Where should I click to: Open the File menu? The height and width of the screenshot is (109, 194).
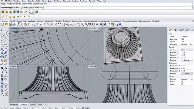pyautogui.click(x=2, y=1)
